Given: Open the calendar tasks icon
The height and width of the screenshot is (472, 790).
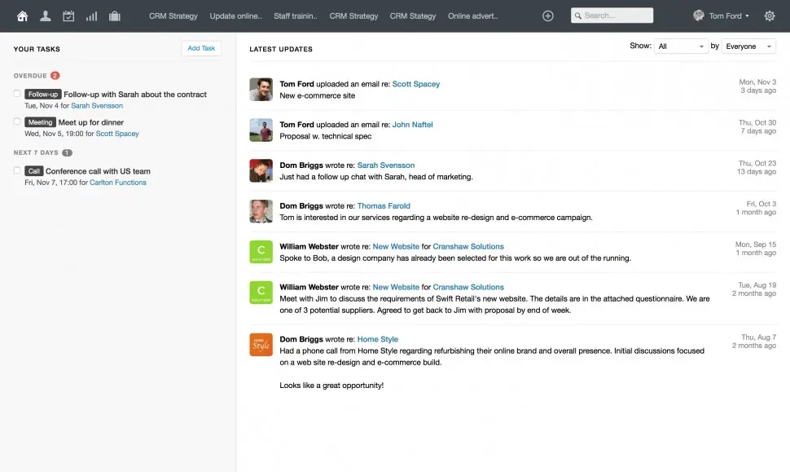Looking at the screenshot, I should (68, 15).
